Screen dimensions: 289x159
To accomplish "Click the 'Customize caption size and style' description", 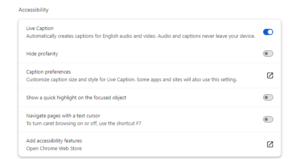I will click(x=131, y=80).
